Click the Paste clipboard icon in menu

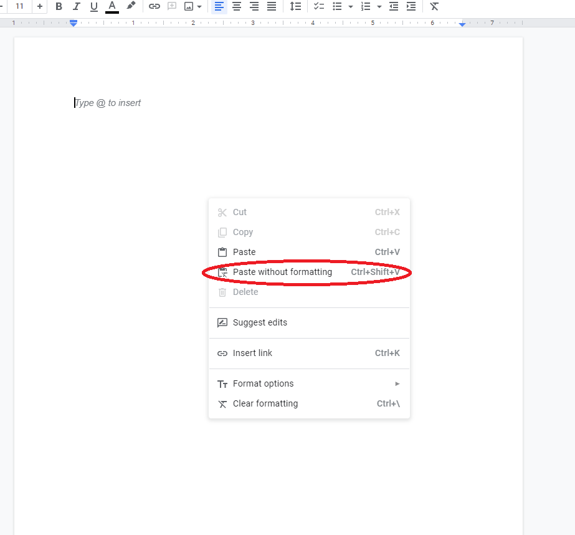pos(222,252)
